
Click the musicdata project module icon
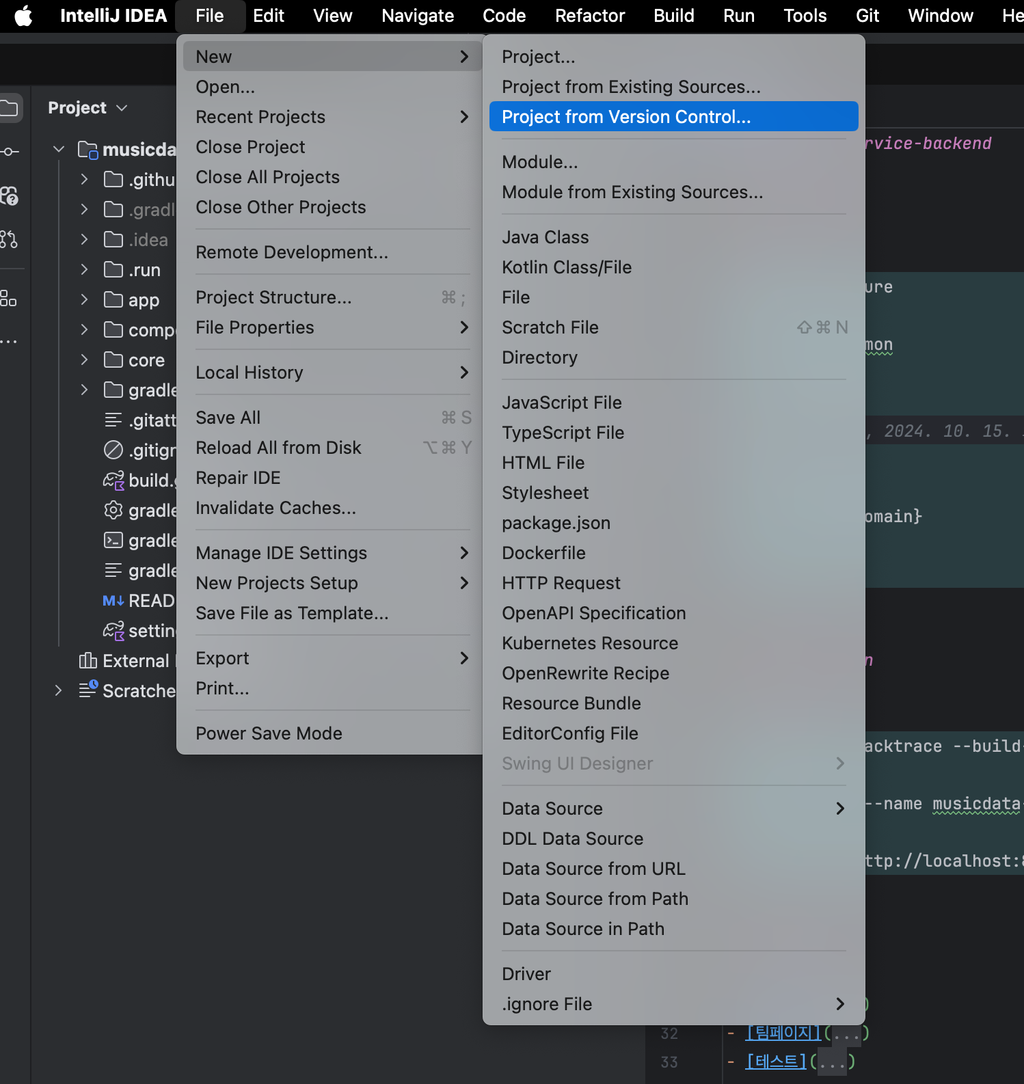[87, 150]
